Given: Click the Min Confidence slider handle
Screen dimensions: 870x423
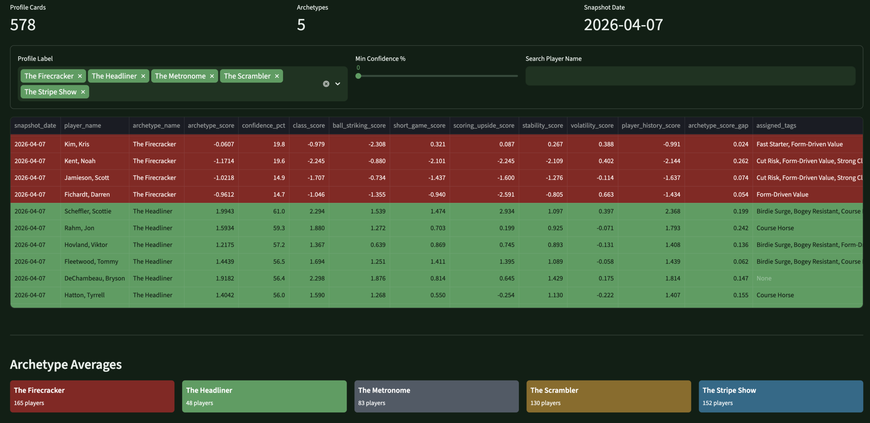Looking at the screenshot, I should coord(358,76).
